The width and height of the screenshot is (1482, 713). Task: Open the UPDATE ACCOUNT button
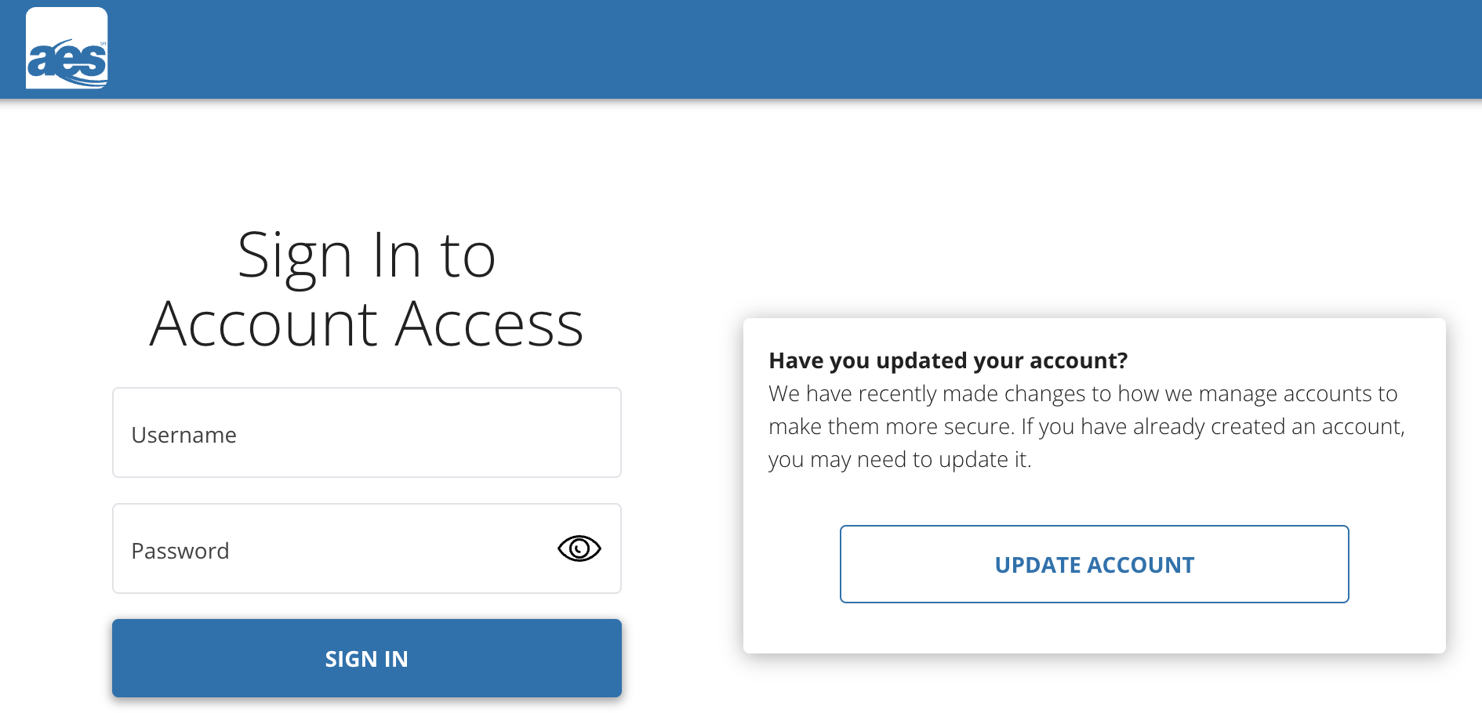[x=1095, y=564]
